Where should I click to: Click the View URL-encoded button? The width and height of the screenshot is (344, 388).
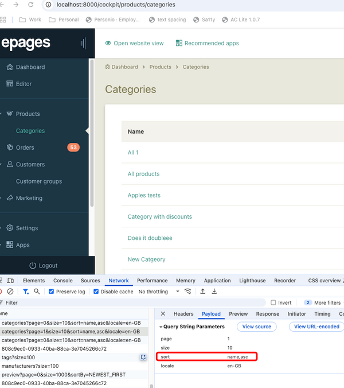tap(316, 327)
